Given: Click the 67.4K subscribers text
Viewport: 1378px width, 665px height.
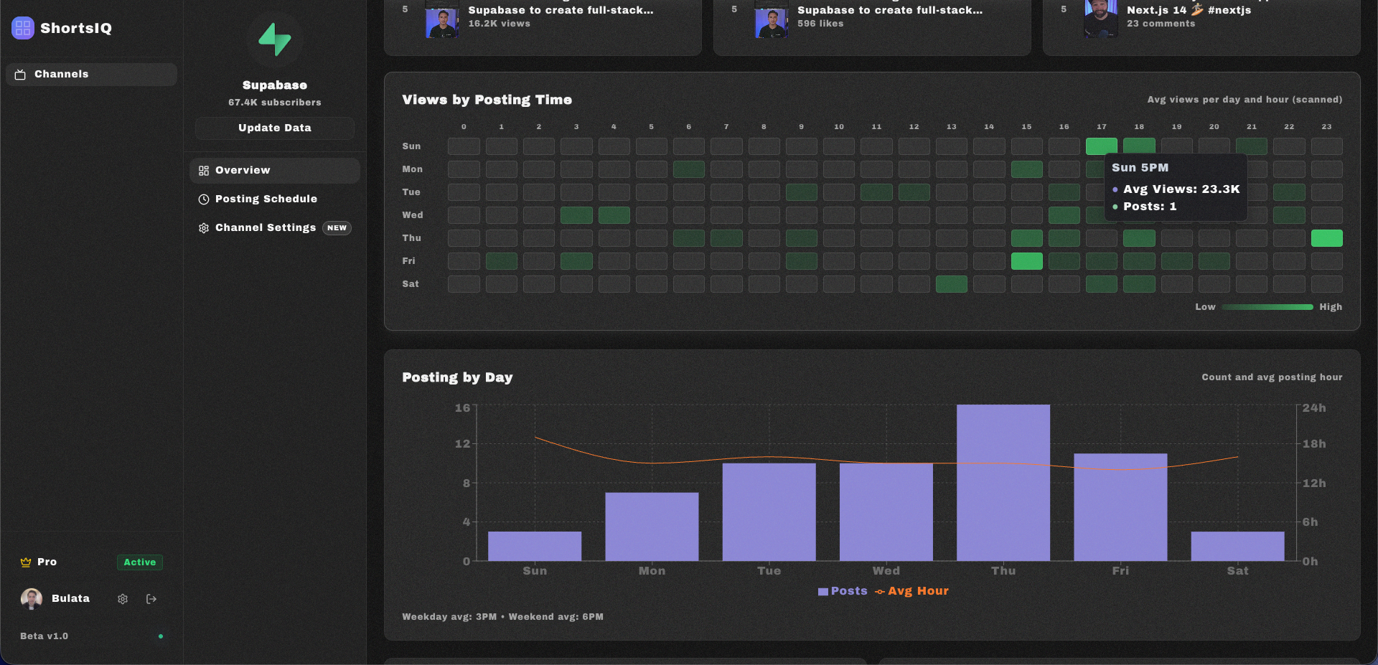Looking at the screenshot, I should click(x=275, y=103).
